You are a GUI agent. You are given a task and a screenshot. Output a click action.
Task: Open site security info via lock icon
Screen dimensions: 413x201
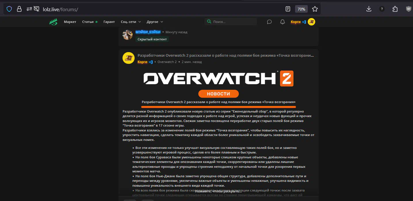[x=19, y=9]
